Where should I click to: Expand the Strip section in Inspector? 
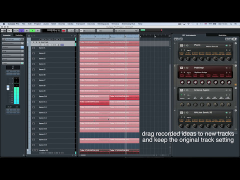[x=13, y=51]
